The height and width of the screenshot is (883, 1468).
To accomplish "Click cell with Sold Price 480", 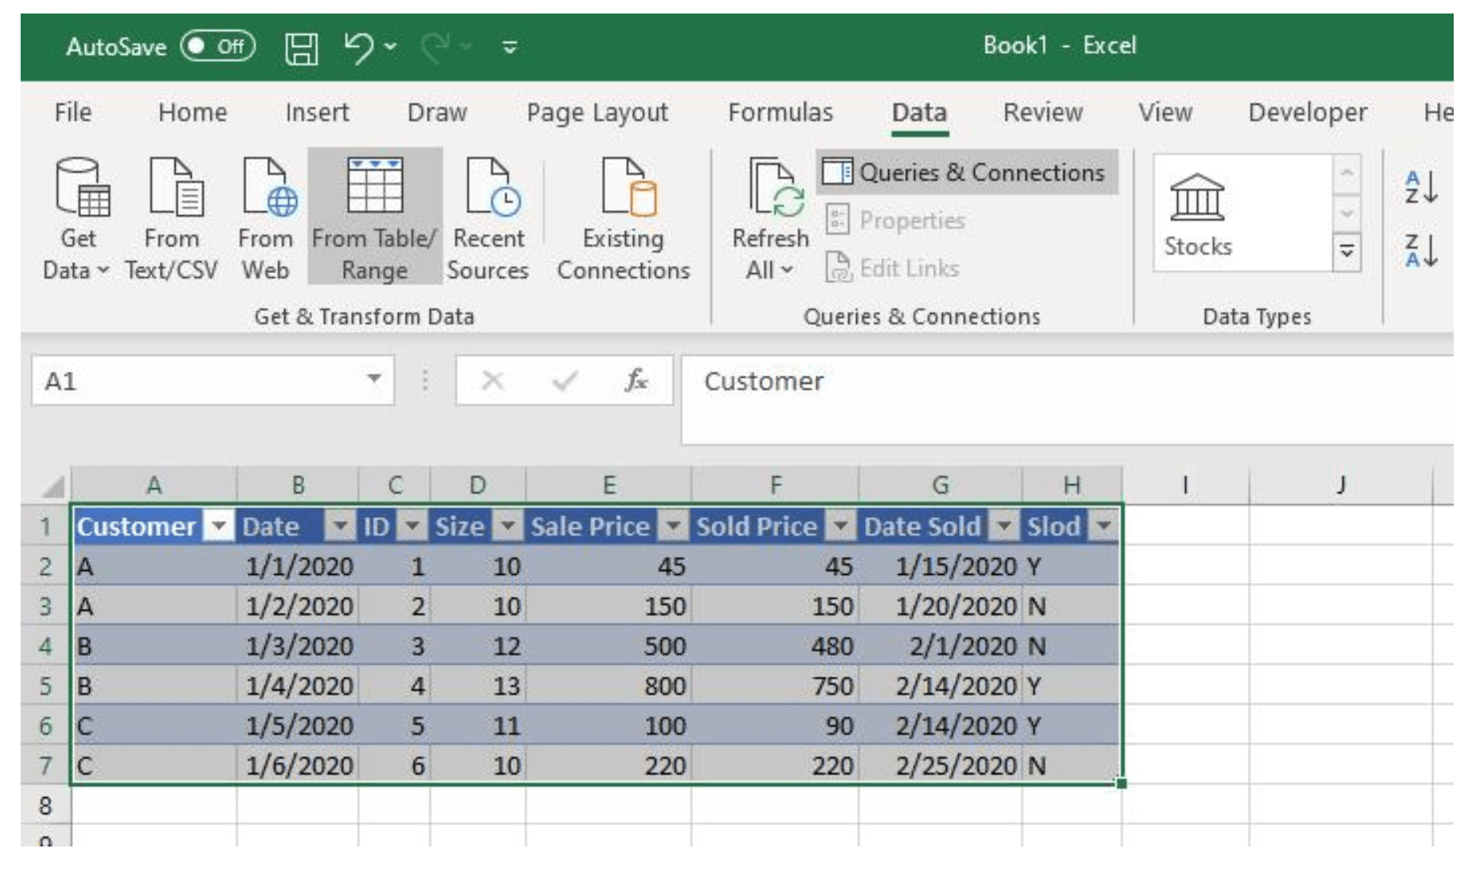I will (775, 646).
